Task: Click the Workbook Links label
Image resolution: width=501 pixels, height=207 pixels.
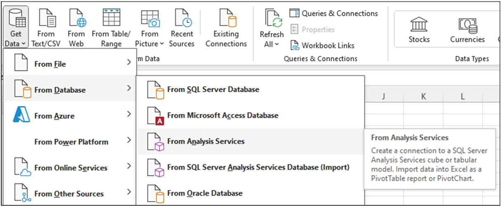Action: pos(328,45)
